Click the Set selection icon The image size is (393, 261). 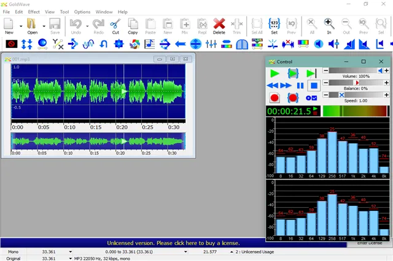click(274, 25)
